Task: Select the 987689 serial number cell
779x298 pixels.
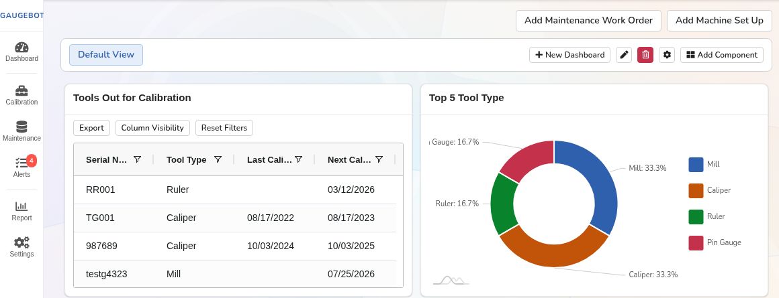Action: 101,246
